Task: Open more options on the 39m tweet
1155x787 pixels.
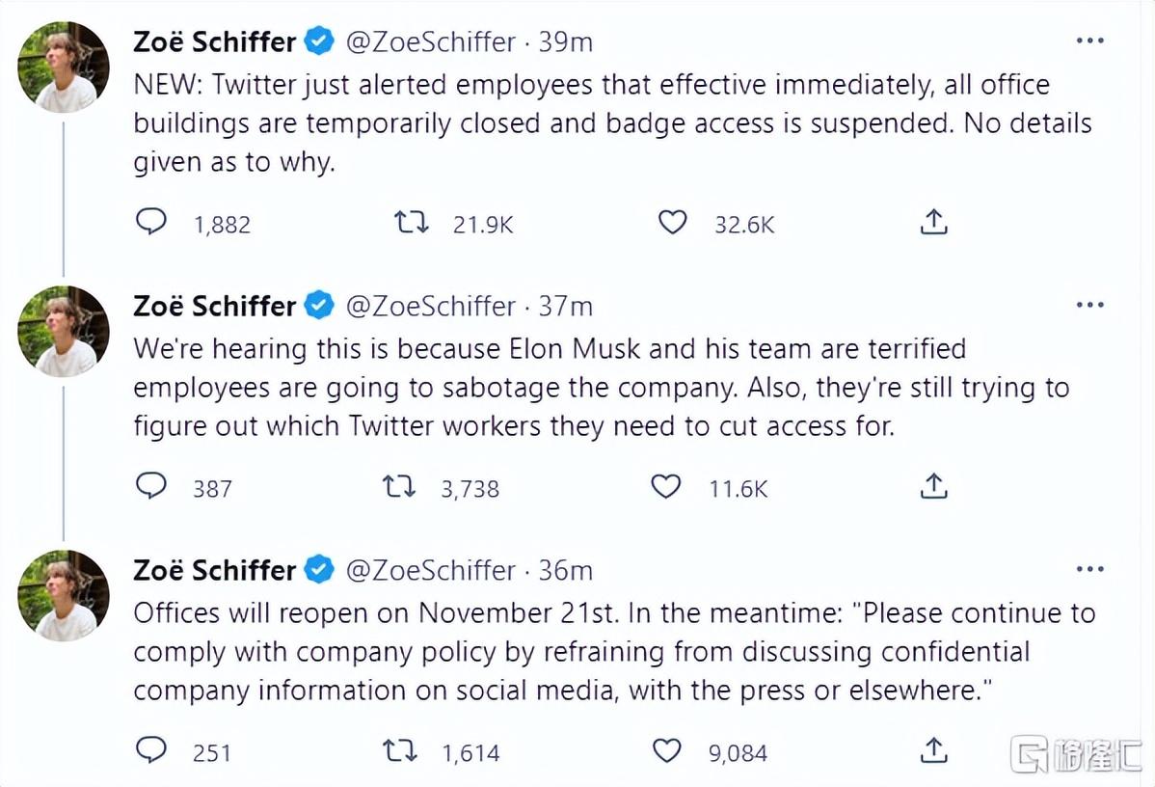Action: (x=1089, y=41)
